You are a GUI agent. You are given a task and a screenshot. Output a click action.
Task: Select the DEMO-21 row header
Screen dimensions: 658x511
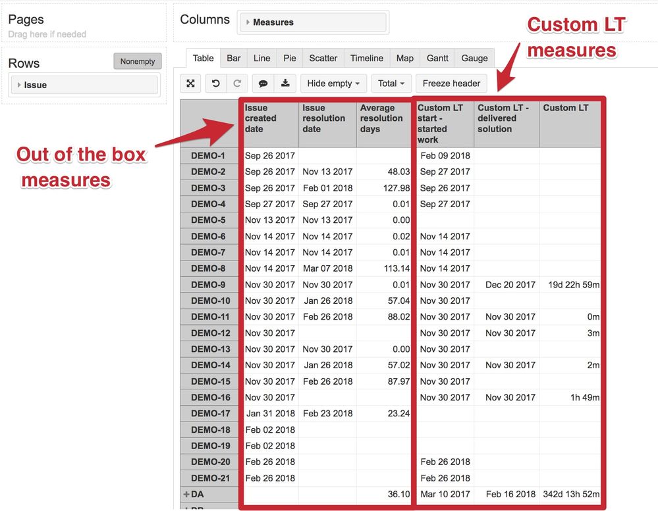tap(209, 478)
